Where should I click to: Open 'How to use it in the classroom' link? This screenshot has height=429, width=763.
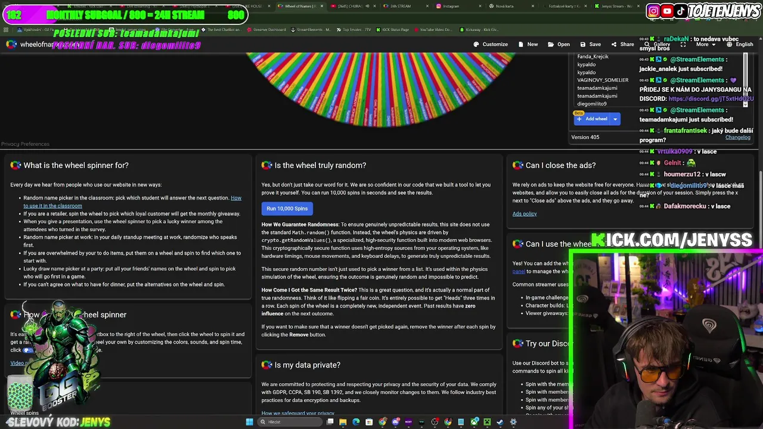click(x=132, y=201)
